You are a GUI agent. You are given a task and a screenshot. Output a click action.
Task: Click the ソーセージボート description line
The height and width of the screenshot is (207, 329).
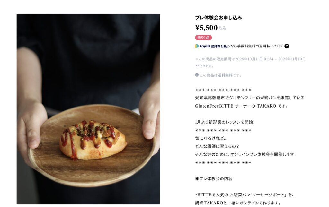click(245, 195)
